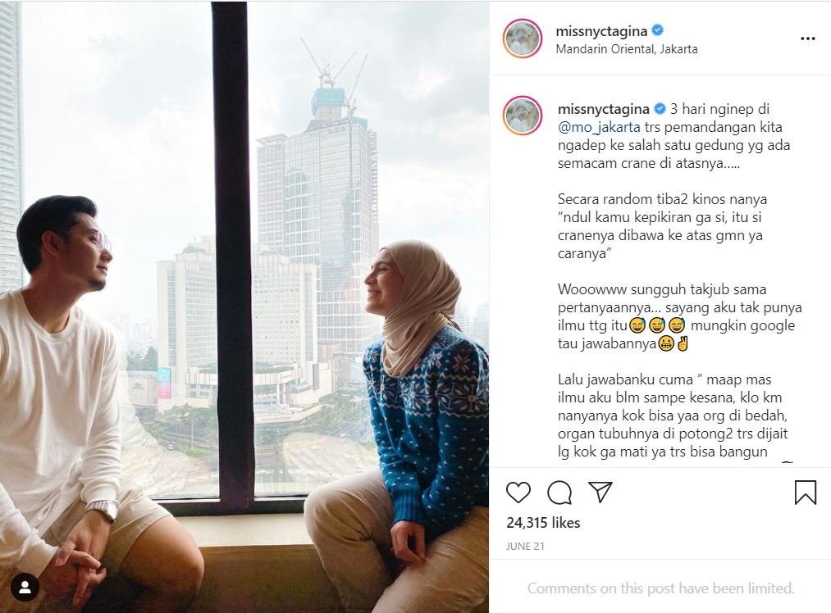Open the @mo_jakarta mention link

599,128
